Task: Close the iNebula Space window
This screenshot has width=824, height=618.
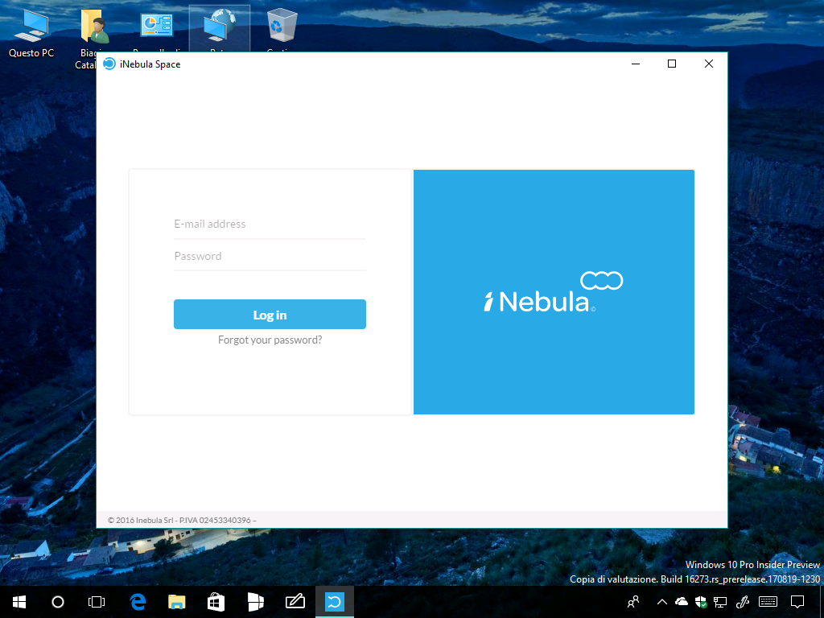Action: [x=708, y=64]
